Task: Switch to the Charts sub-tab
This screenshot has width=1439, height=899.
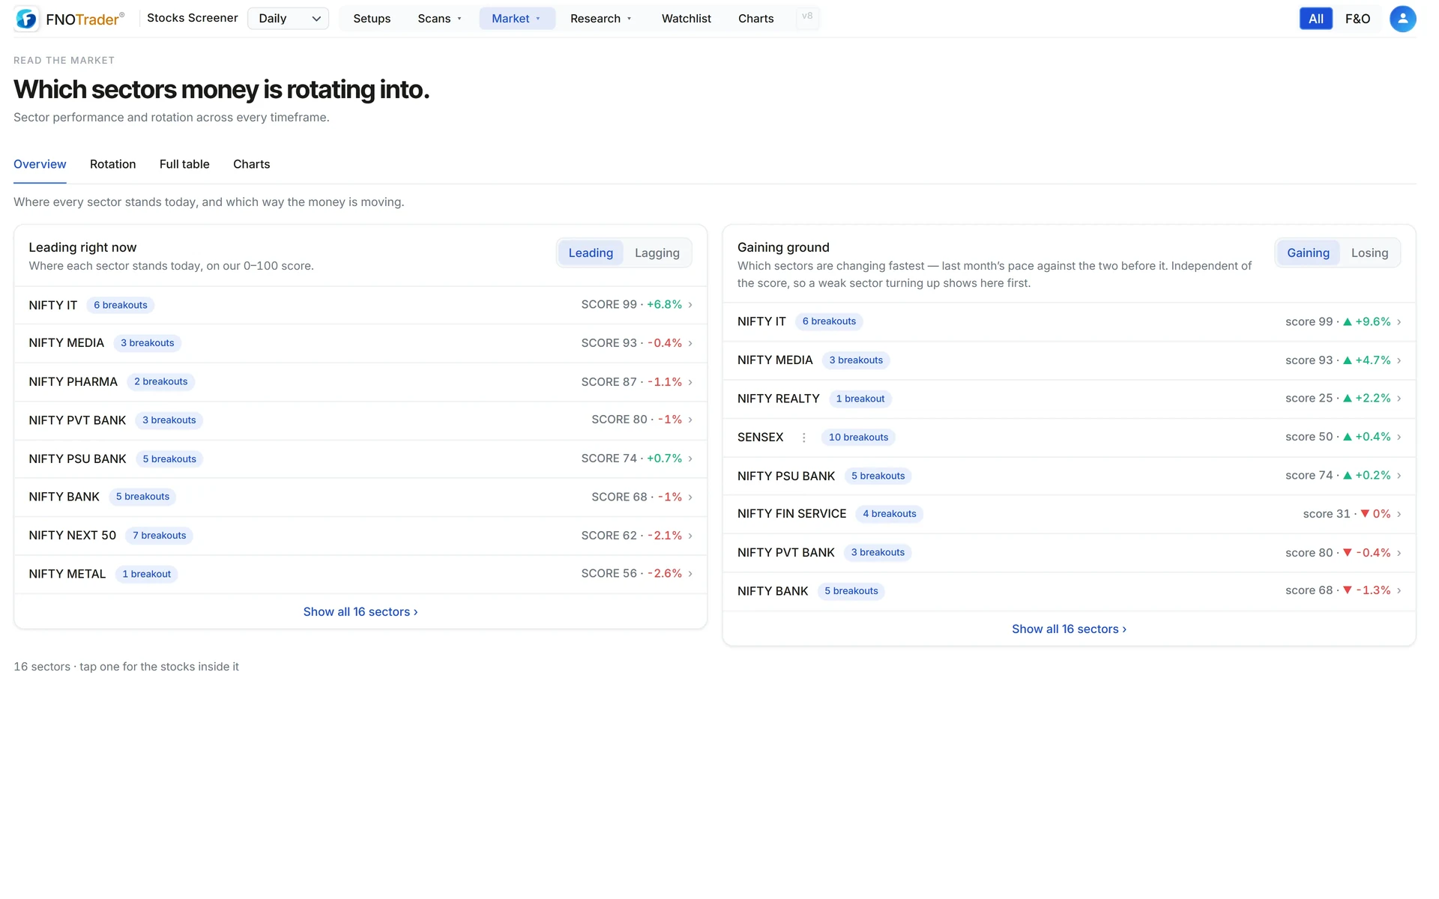Action: pyautogui.click(x=251, y=164)
